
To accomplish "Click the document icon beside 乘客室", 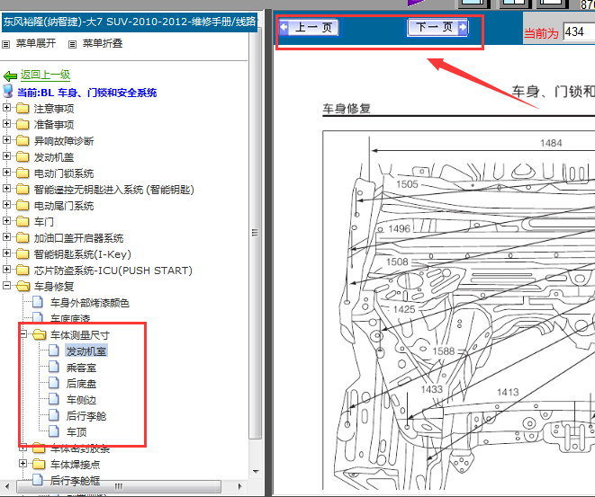I will pos(54,367).
